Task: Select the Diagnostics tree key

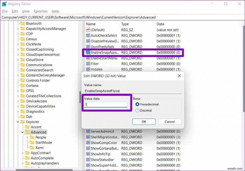Action: [35, 111]
